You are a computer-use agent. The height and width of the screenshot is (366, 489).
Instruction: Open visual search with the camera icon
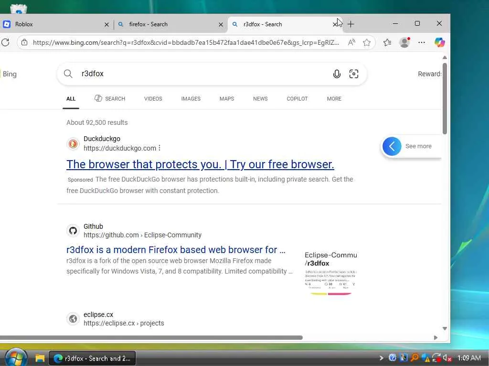pos(354,74)
